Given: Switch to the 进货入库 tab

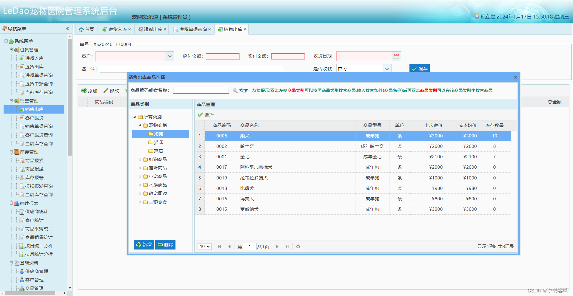Looking at the screenshot, I should click(116, 29).
